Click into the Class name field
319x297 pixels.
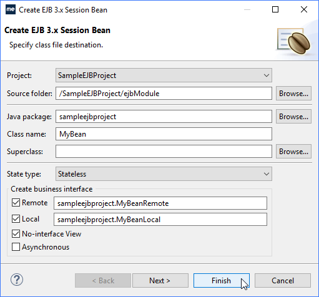pyautogui.click(x=164, y=134)
